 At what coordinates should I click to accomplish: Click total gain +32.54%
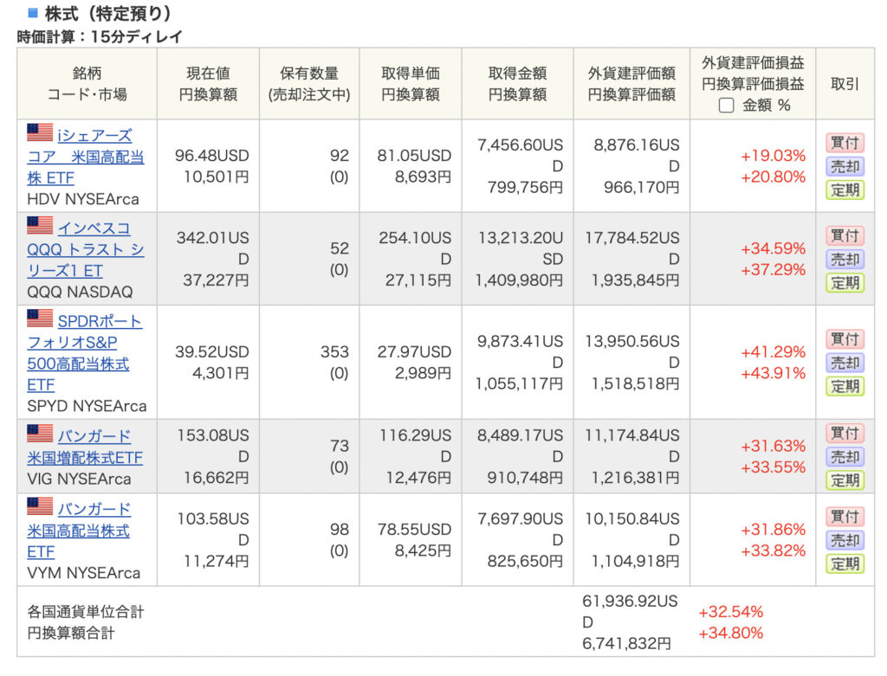pyautogui.click(x=731, y=612)
